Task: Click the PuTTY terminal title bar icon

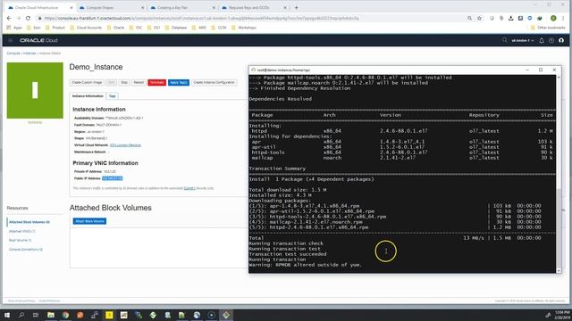Action: coord(253,70)
